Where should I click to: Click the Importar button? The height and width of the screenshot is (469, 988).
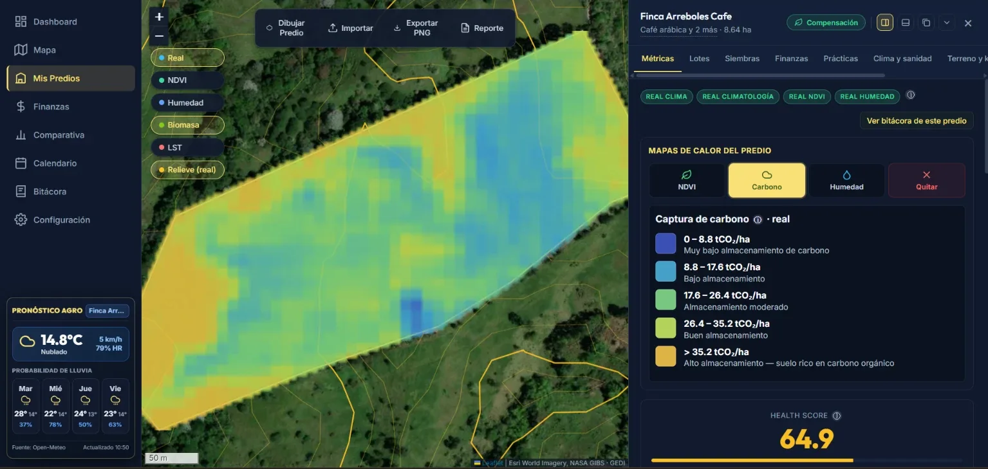(x=351, y=28)
